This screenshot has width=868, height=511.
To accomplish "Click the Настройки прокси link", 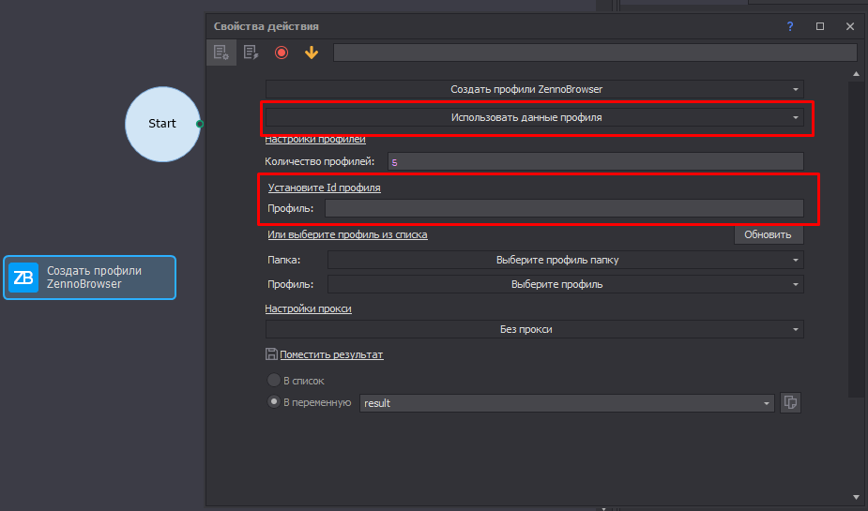I will tap(309, 308).
